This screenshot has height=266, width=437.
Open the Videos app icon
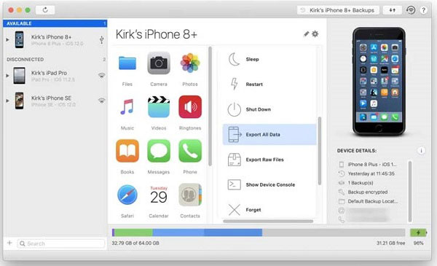(159, 107)
